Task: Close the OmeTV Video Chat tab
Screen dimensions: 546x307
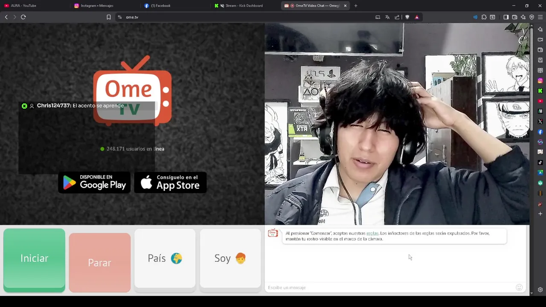Action: coord(345,6)
